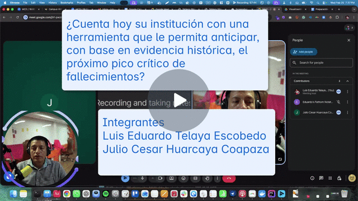Open Spotify from the Dock
The width and height of the screenshot is (358, 201).
pos(106,194)
